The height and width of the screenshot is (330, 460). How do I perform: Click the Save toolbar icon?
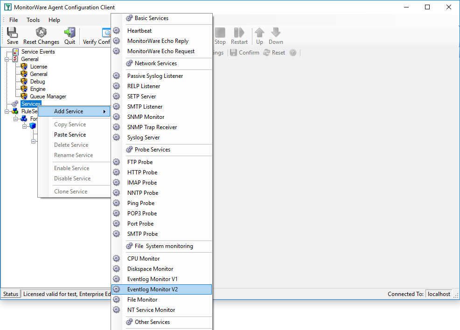[12, 32]
